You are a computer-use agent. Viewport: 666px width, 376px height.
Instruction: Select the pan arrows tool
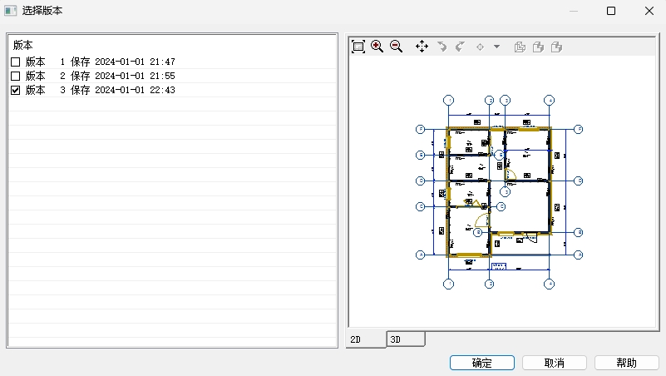pos(422,47)
